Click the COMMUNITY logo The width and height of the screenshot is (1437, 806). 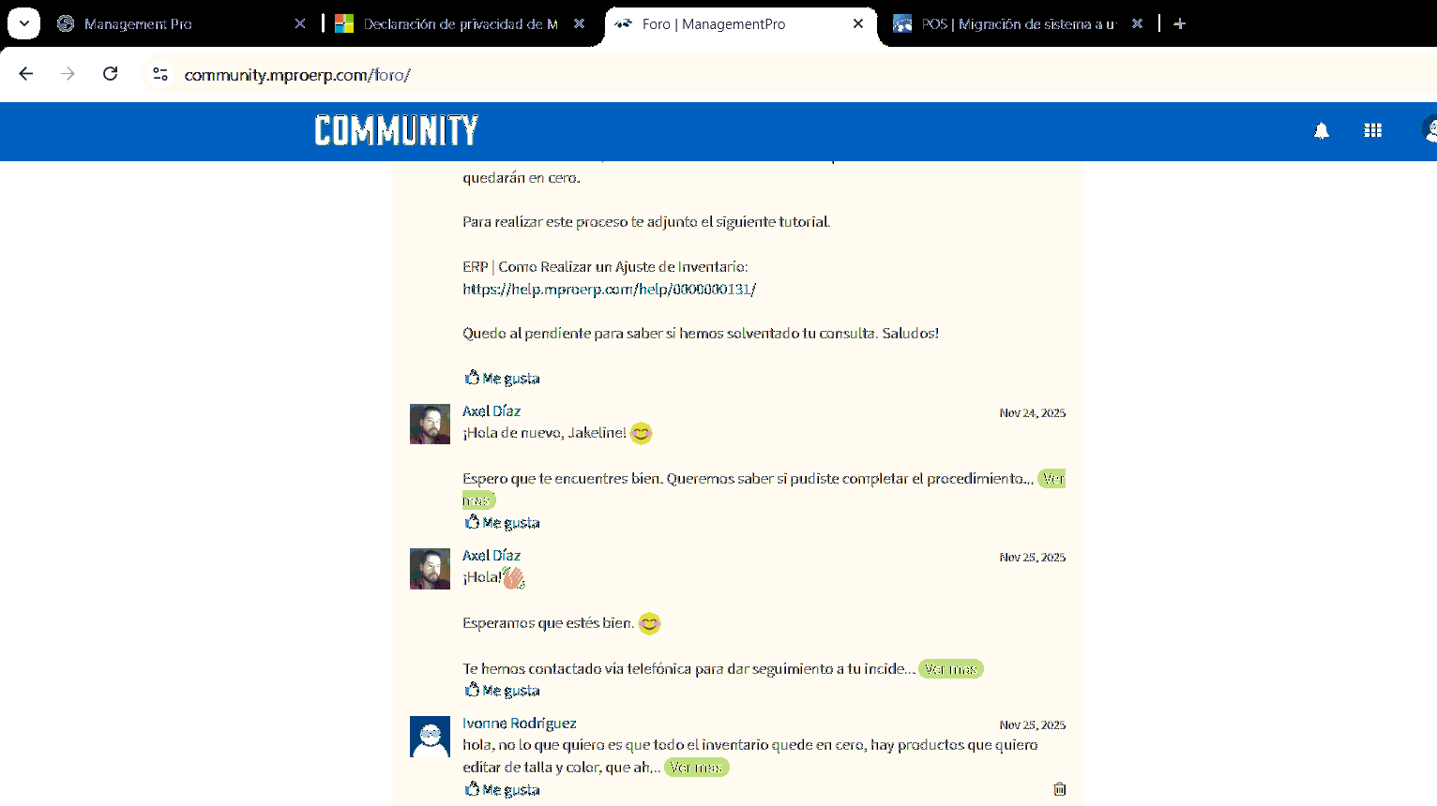396,130
